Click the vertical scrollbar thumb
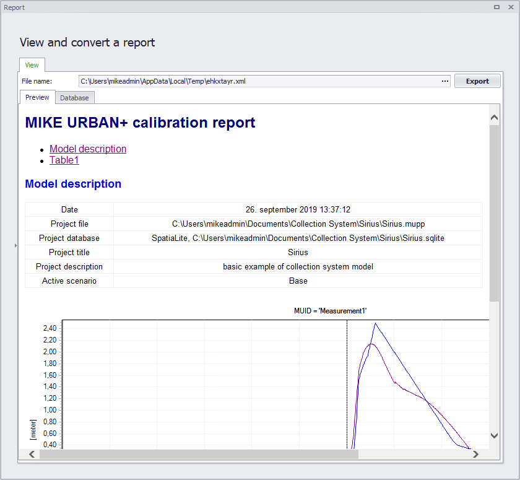The image size is (520, 480). coord(494,213)
